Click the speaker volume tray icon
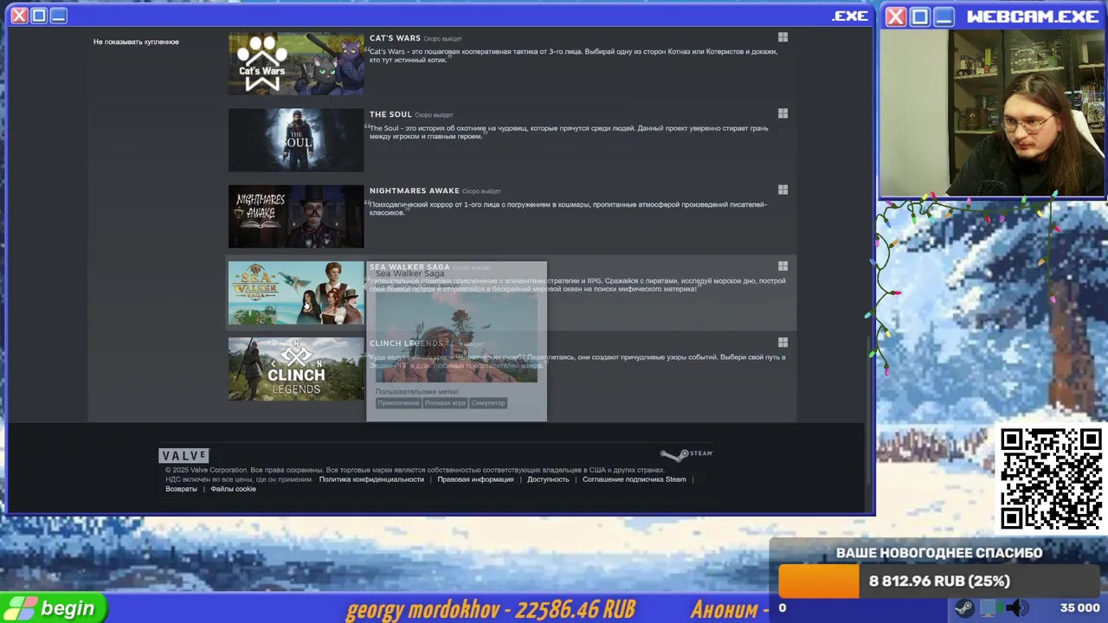 (1019, 608)
